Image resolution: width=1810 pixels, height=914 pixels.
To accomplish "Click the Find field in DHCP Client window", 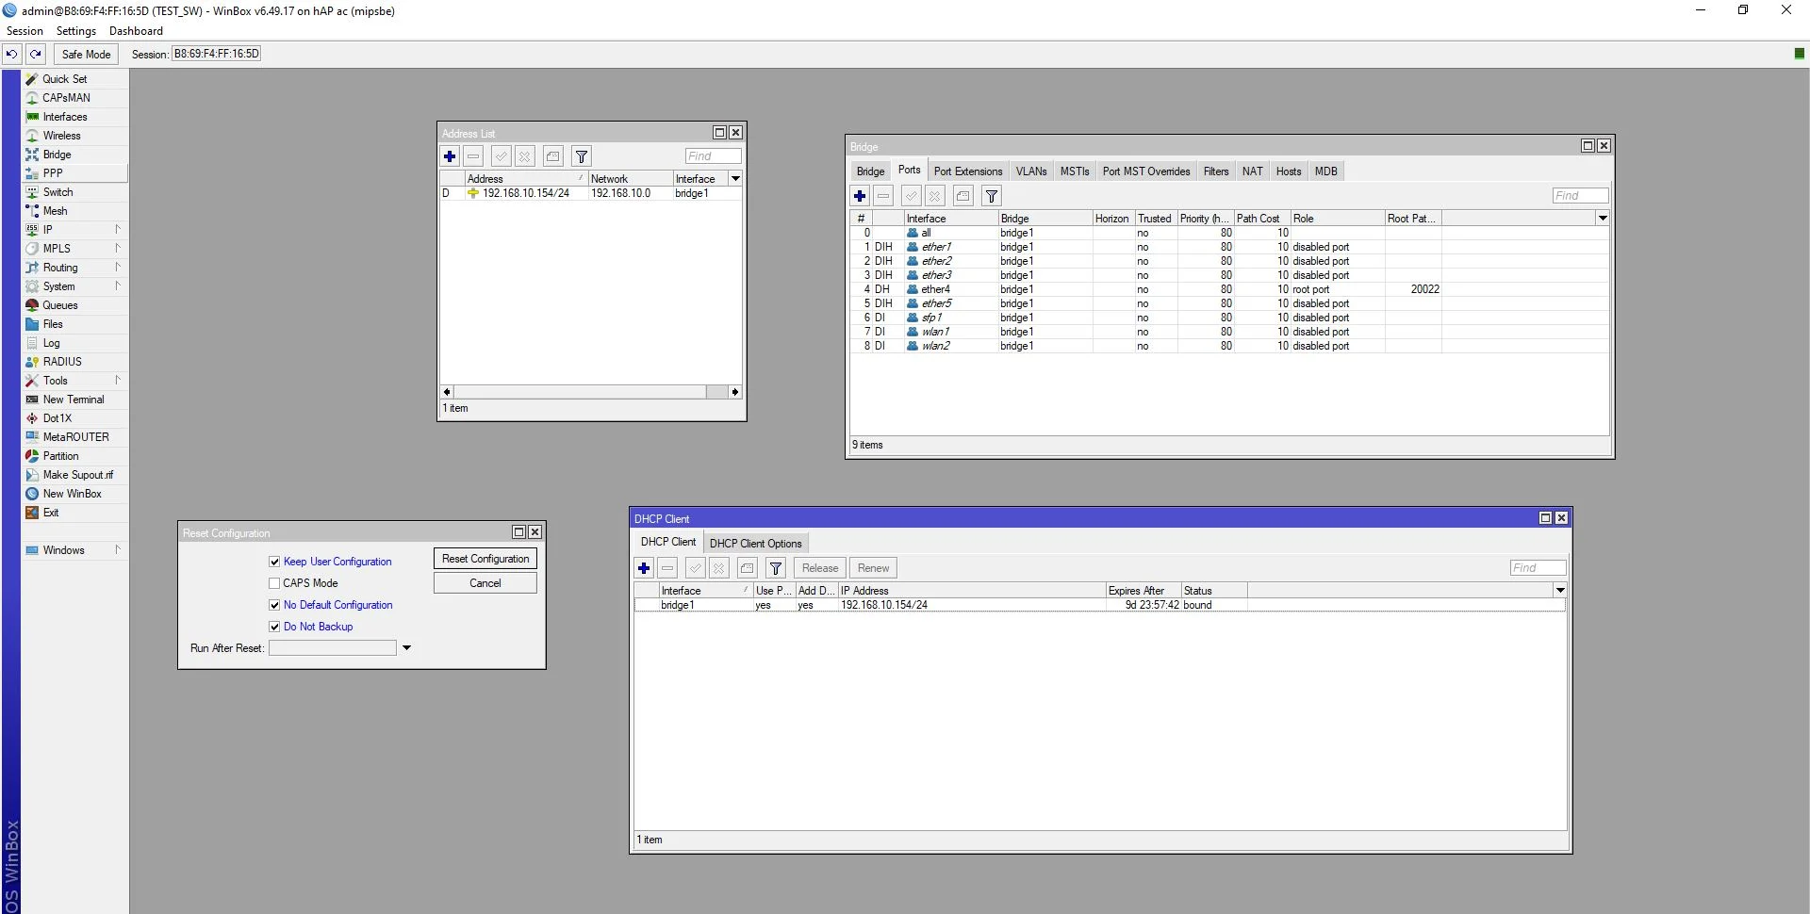I will (1538, 568).
